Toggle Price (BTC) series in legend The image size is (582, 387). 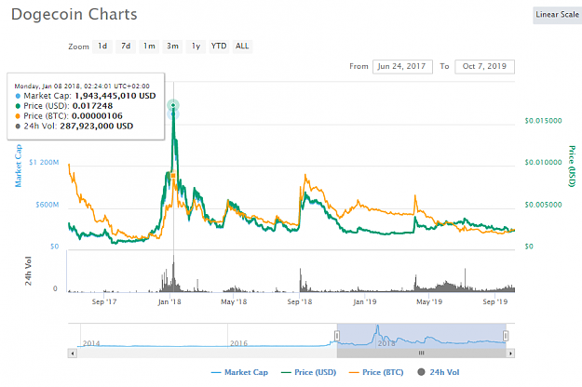pos(376,372)
